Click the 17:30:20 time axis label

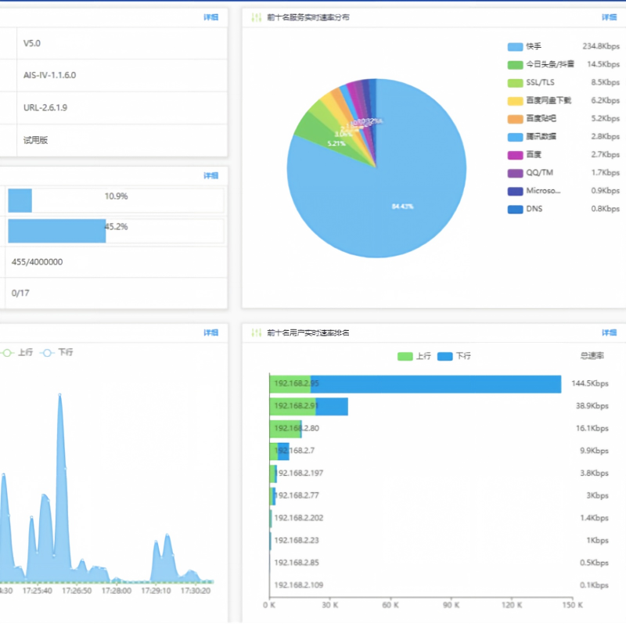[196, 591]
